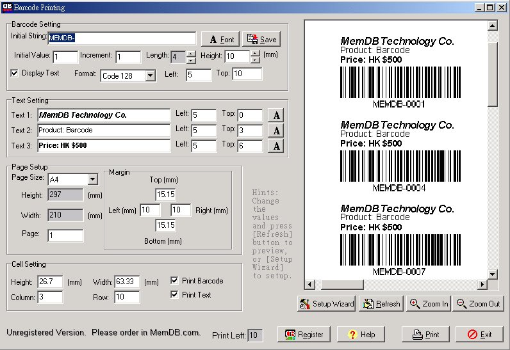This screenshot has height=350, width=510.
Task: Edit the Bottom margin field
Action: (x=165, y=225)
